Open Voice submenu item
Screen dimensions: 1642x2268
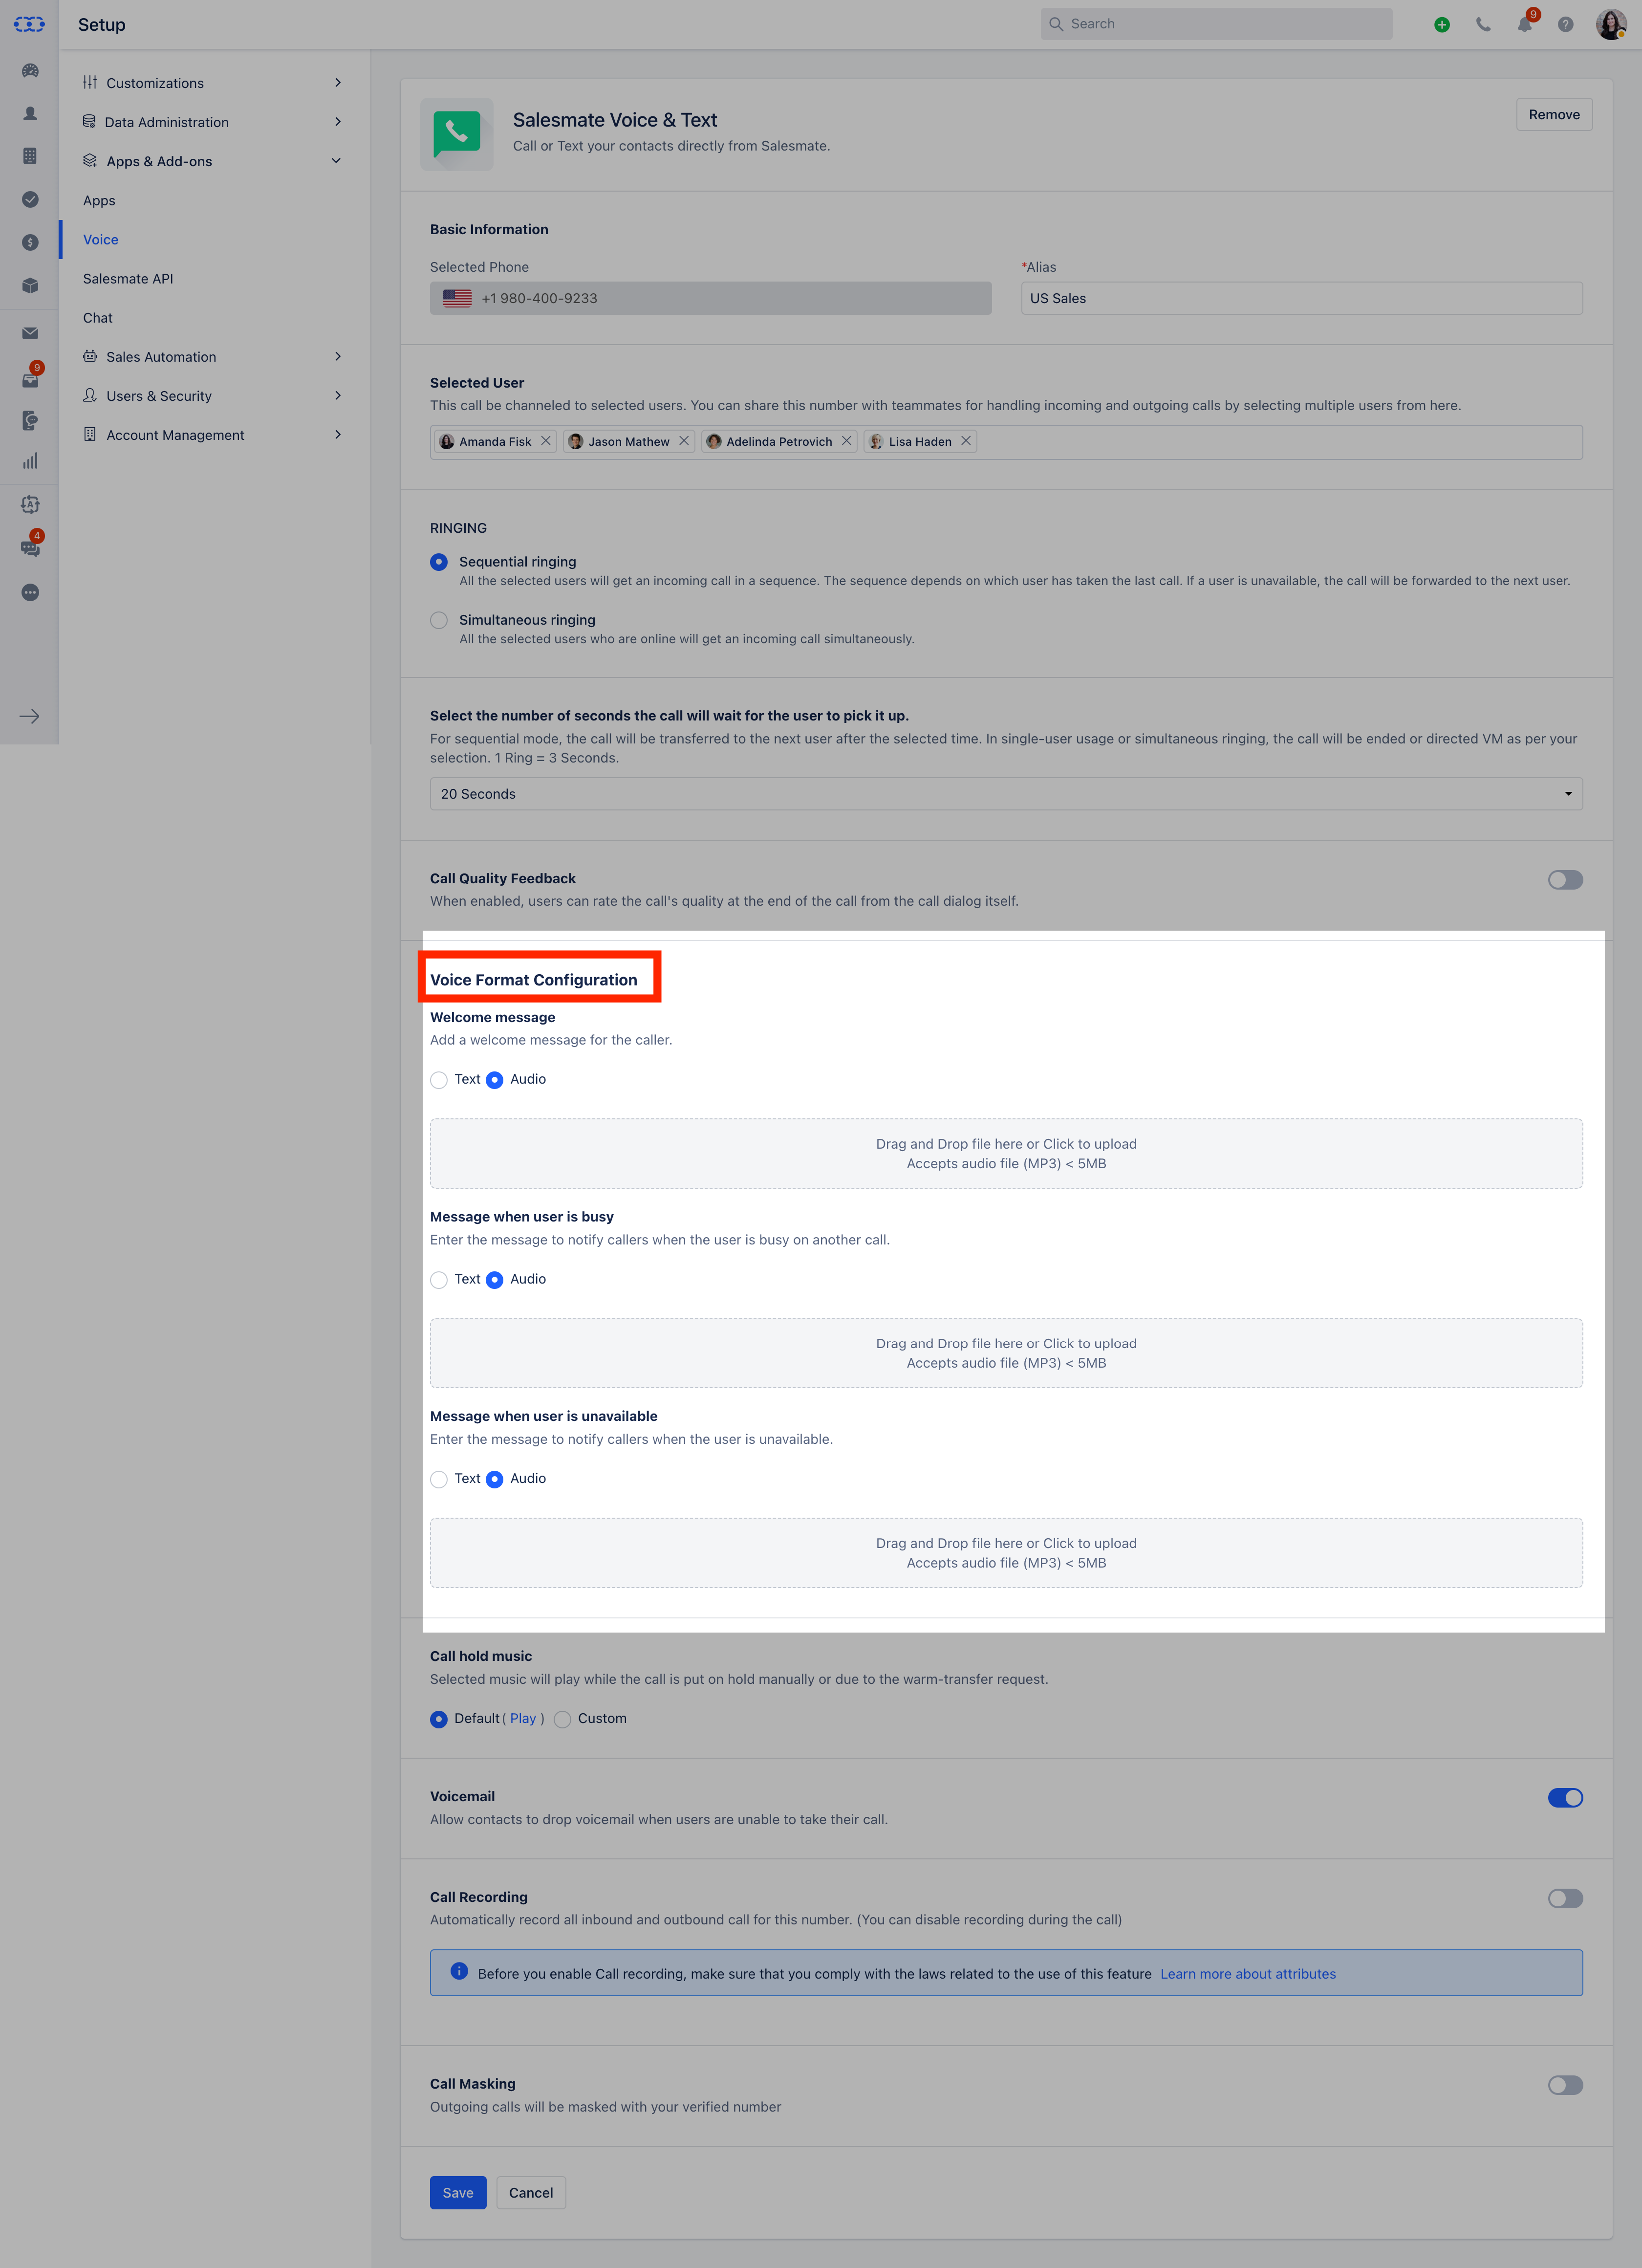point(100,239)
